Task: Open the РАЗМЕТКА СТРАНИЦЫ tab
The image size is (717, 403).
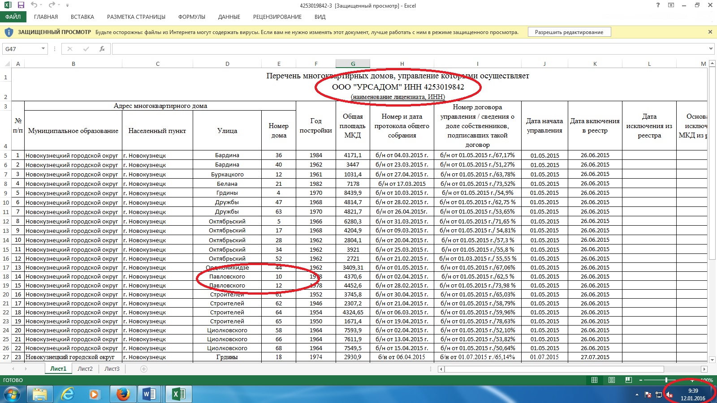Action: click(x=136, y=17)
